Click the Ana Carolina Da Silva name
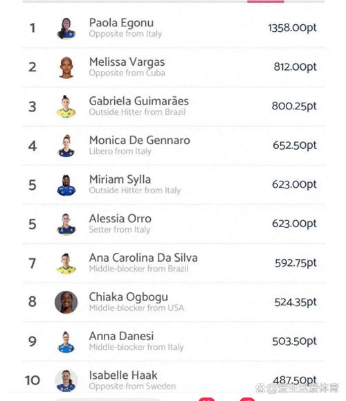Image resolution: width=346 pixels, height=401 pixels. point(143,258)
